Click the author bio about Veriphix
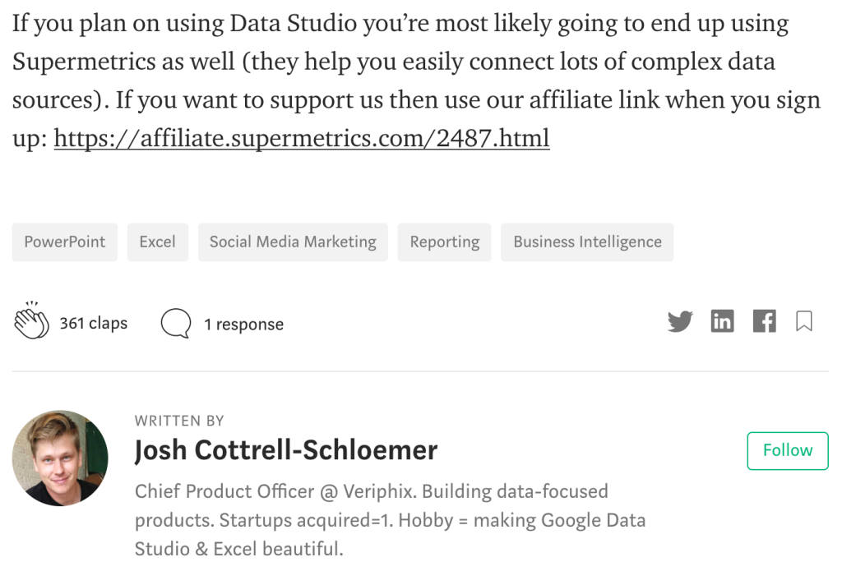The width and height of the screenshot is (842, 571). (x=390, y=520)
